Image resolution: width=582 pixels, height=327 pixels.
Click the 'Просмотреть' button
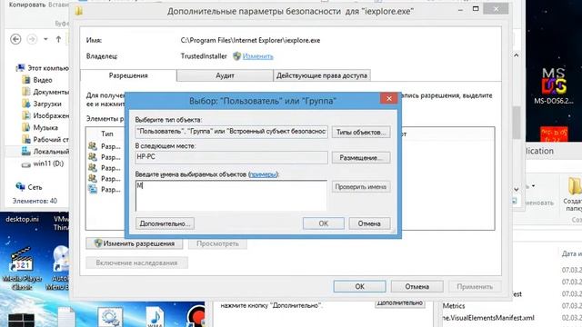(217, 243)
